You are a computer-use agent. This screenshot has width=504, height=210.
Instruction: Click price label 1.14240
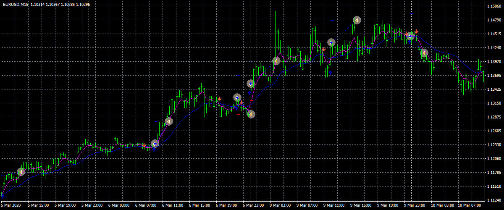[x=494, y=48]
